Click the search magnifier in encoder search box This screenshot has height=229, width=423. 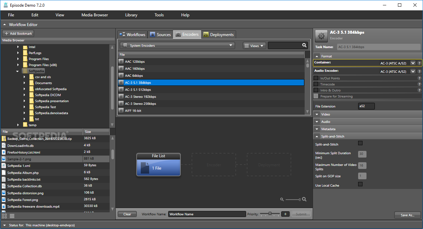coord(304,45)
